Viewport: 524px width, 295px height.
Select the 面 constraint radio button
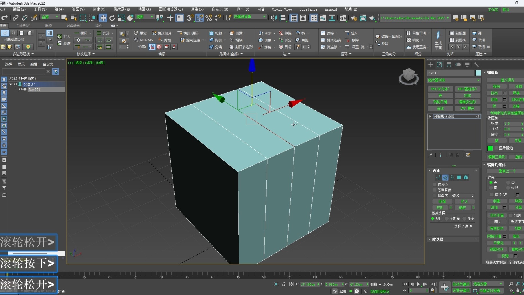[x=491, y=188]
